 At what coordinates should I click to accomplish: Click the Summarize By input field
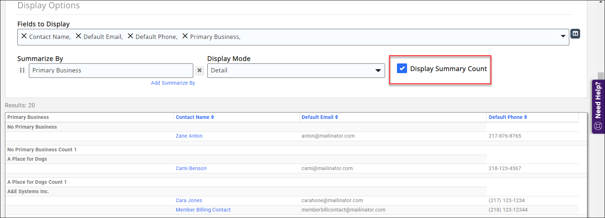pyautogui.click(x=111, y=71)
